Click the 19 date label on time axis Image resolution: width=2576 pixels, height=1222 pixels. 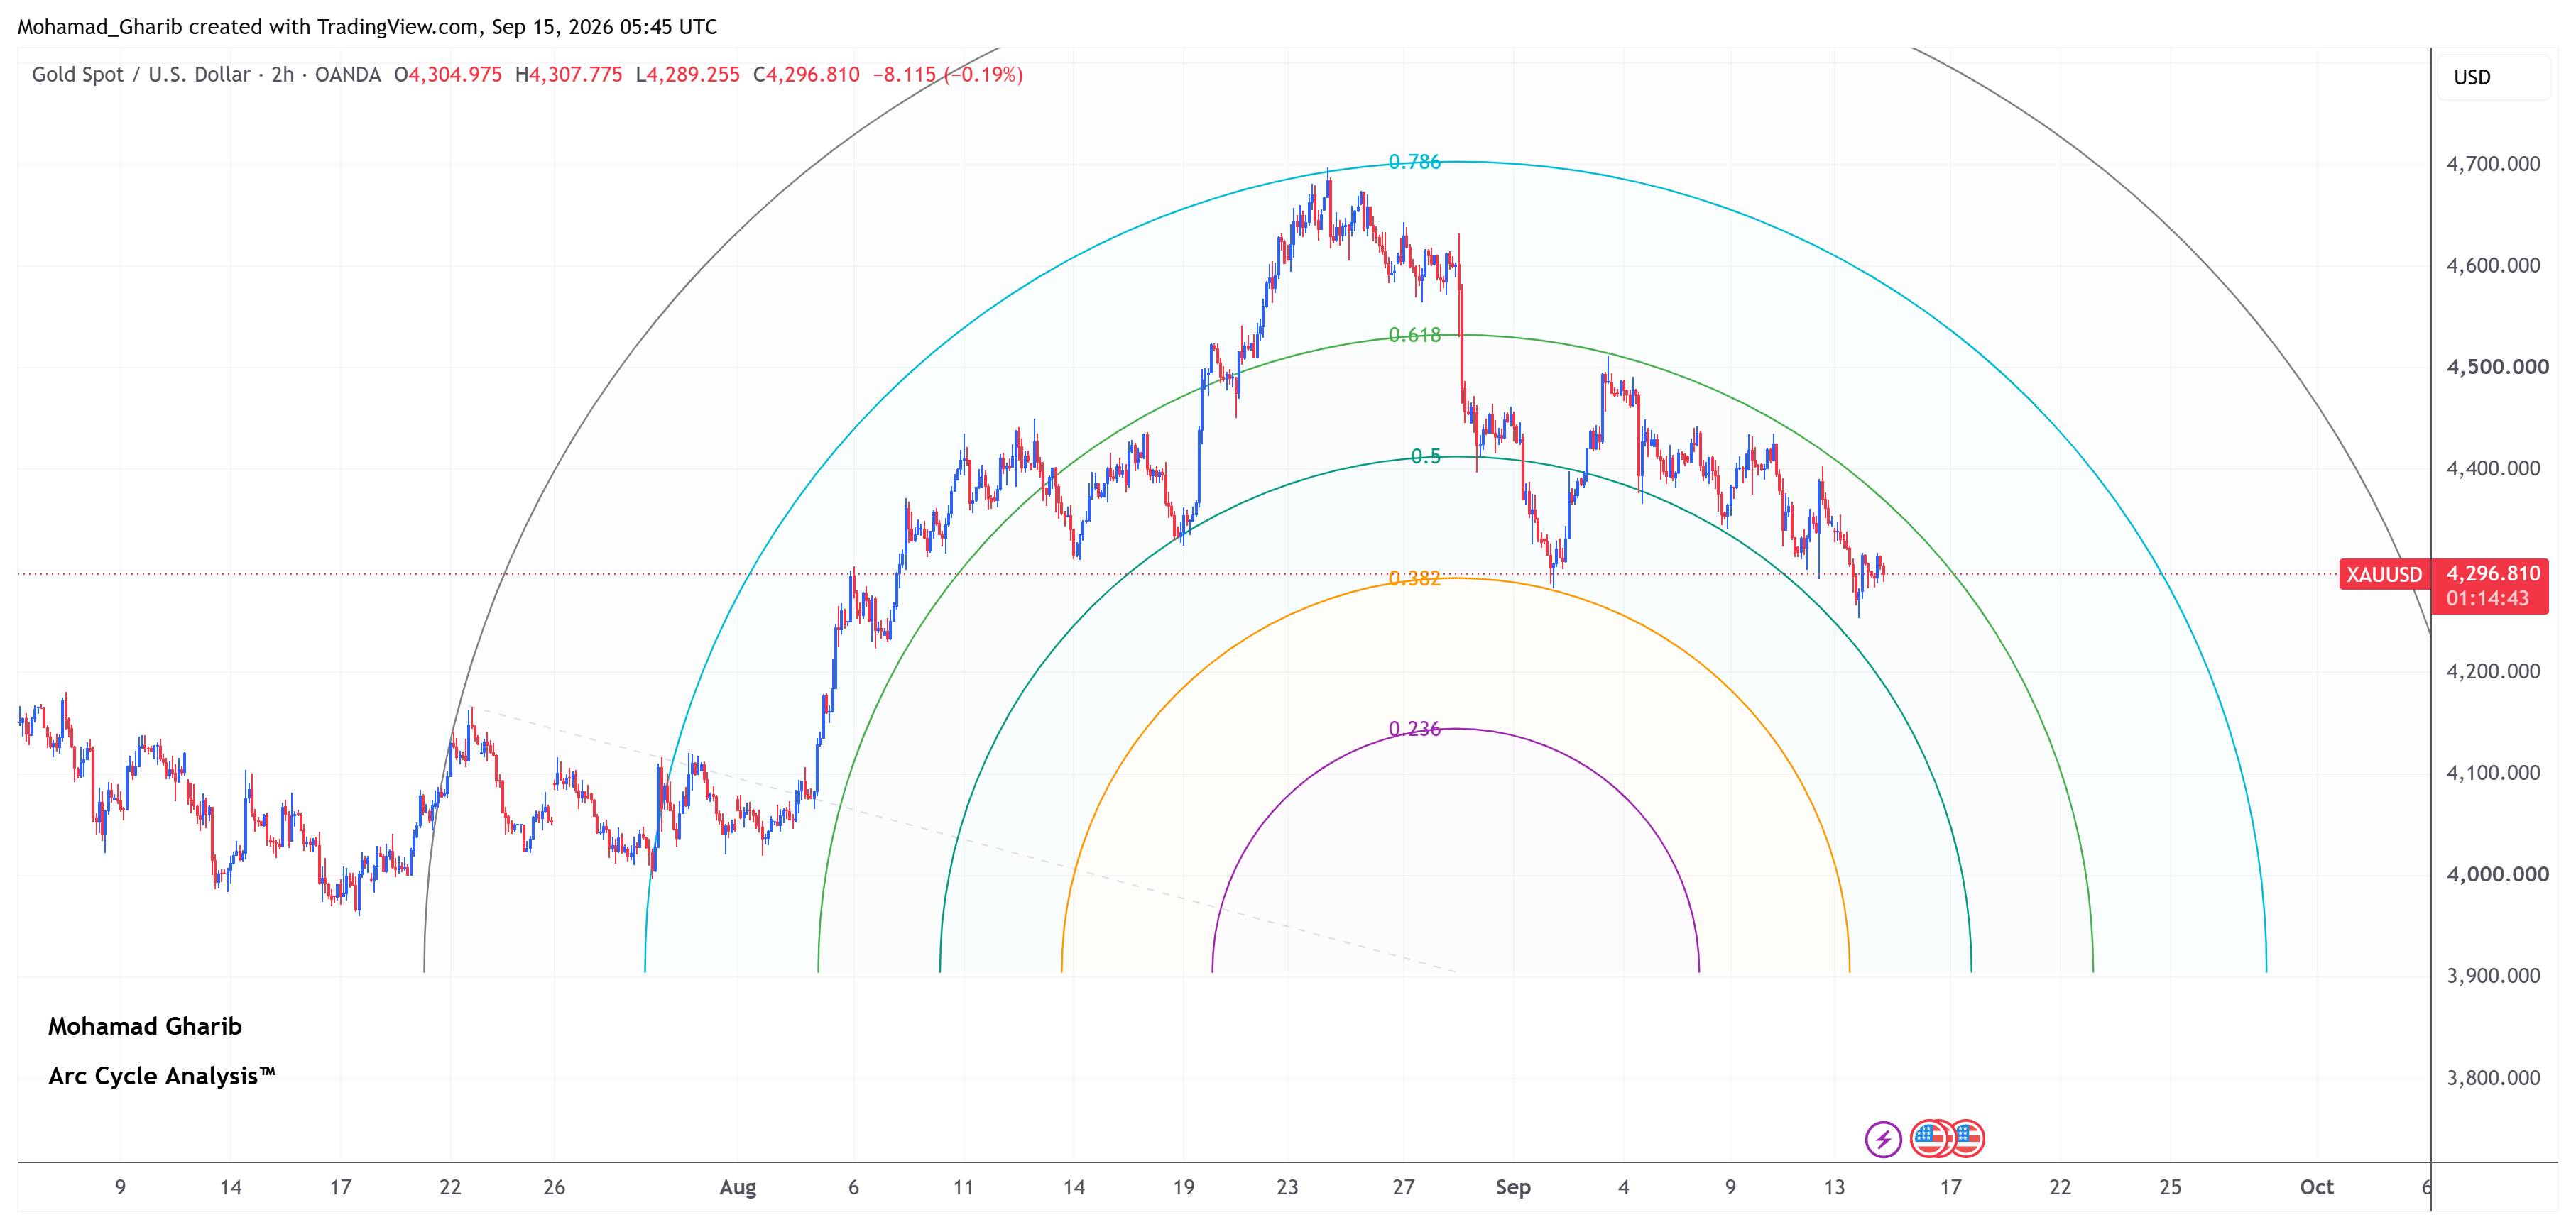[x=1184, y=1187]
